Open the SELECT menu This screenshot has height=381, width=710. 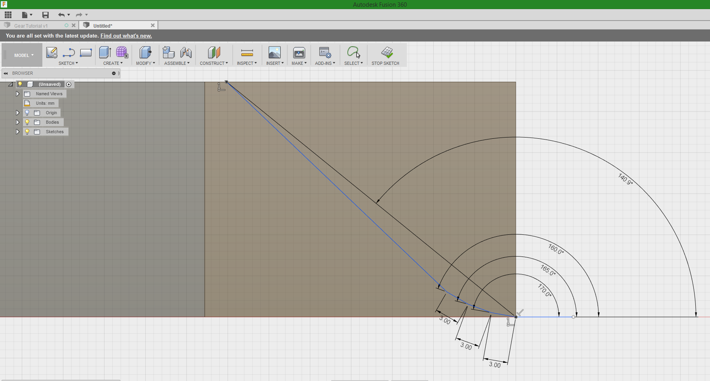(x=353, y=63)
